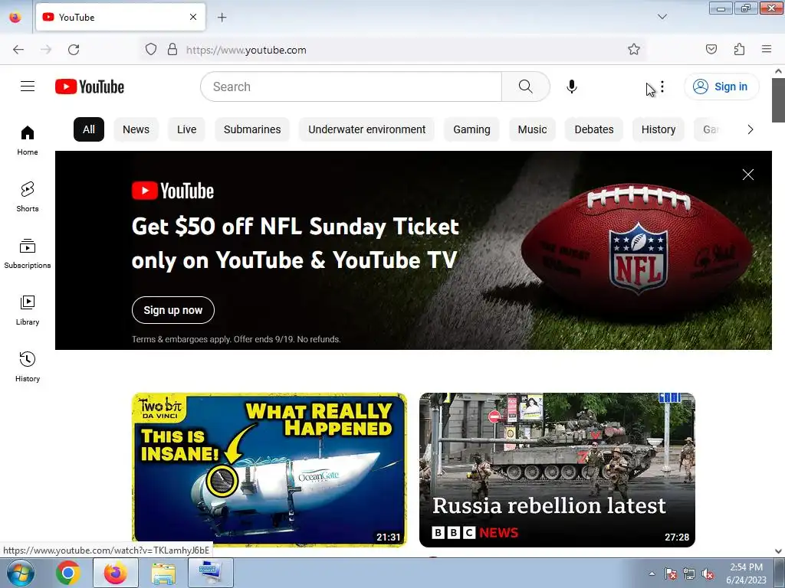Open the Firefox extensions puzzle icon
This screenshot has height=588, width=785.
739,50
